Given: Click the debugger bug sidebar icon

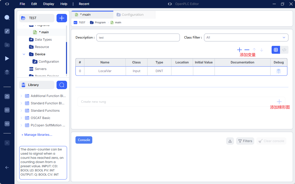Looking at the screenshot, I should 7,72.
